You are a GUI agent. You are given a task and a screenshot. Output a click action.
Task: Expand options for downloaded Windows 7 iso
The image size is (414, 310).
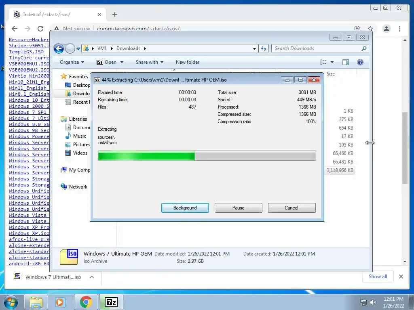[92, 277]
